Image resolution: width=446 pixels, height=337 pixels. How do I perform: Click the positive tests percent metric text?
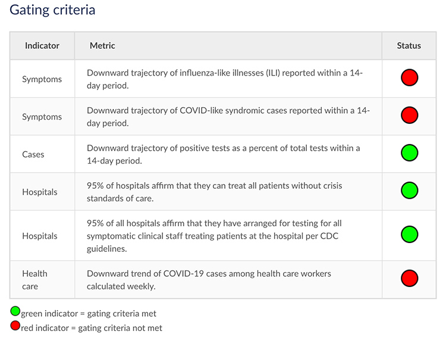[x=223, y=154]
